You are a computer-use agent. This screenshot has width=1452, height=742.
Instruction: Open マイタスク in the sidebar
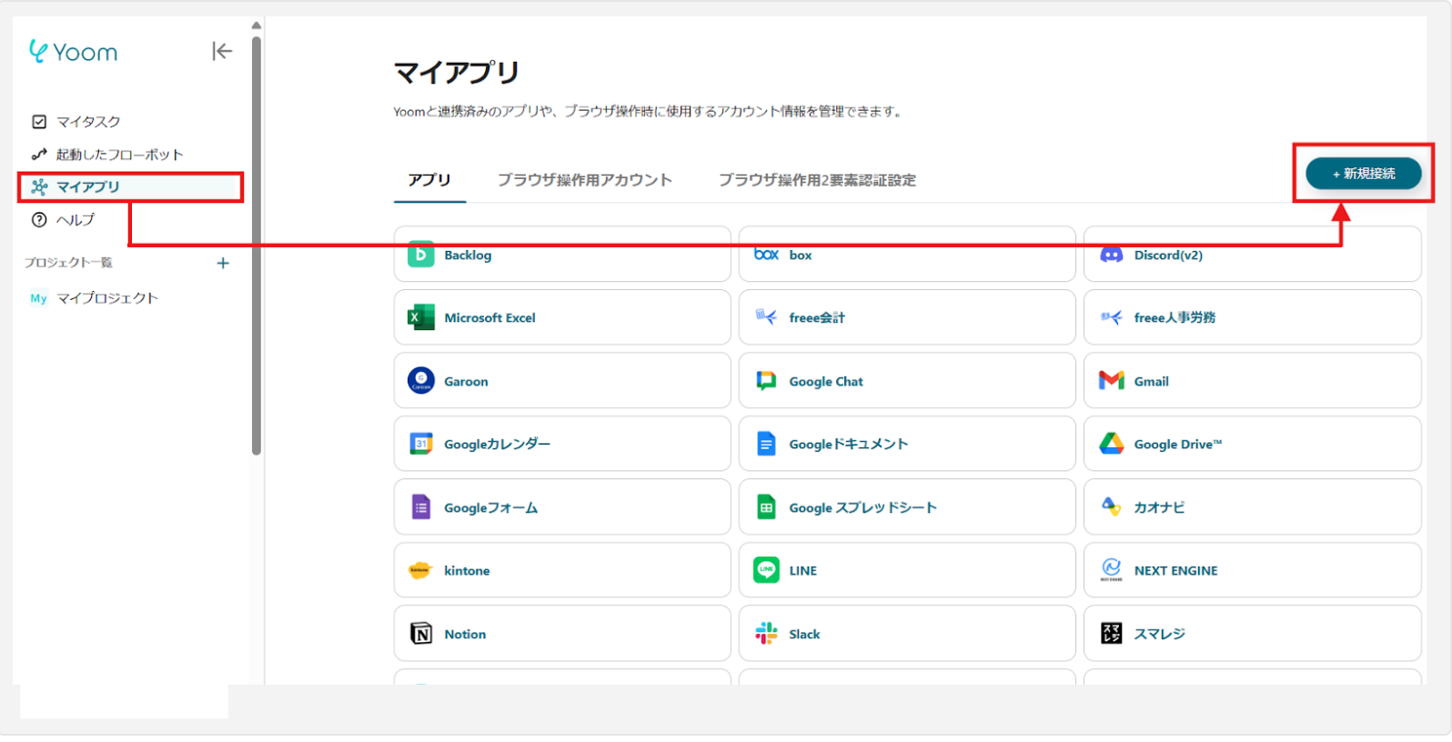tap(87, 122)
